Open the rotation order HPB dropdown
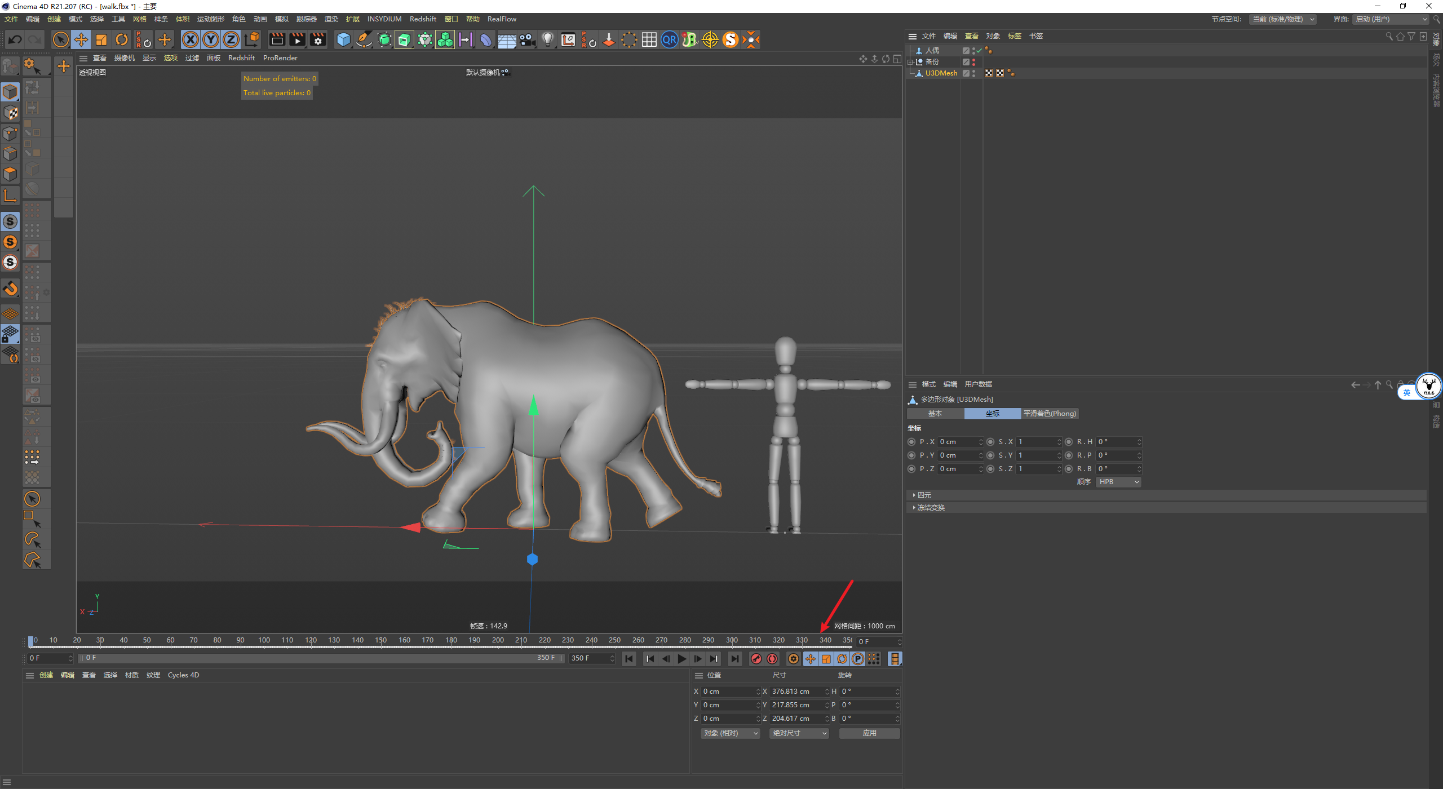The width and height of the screenshot is (1443, 789). 1118,482
